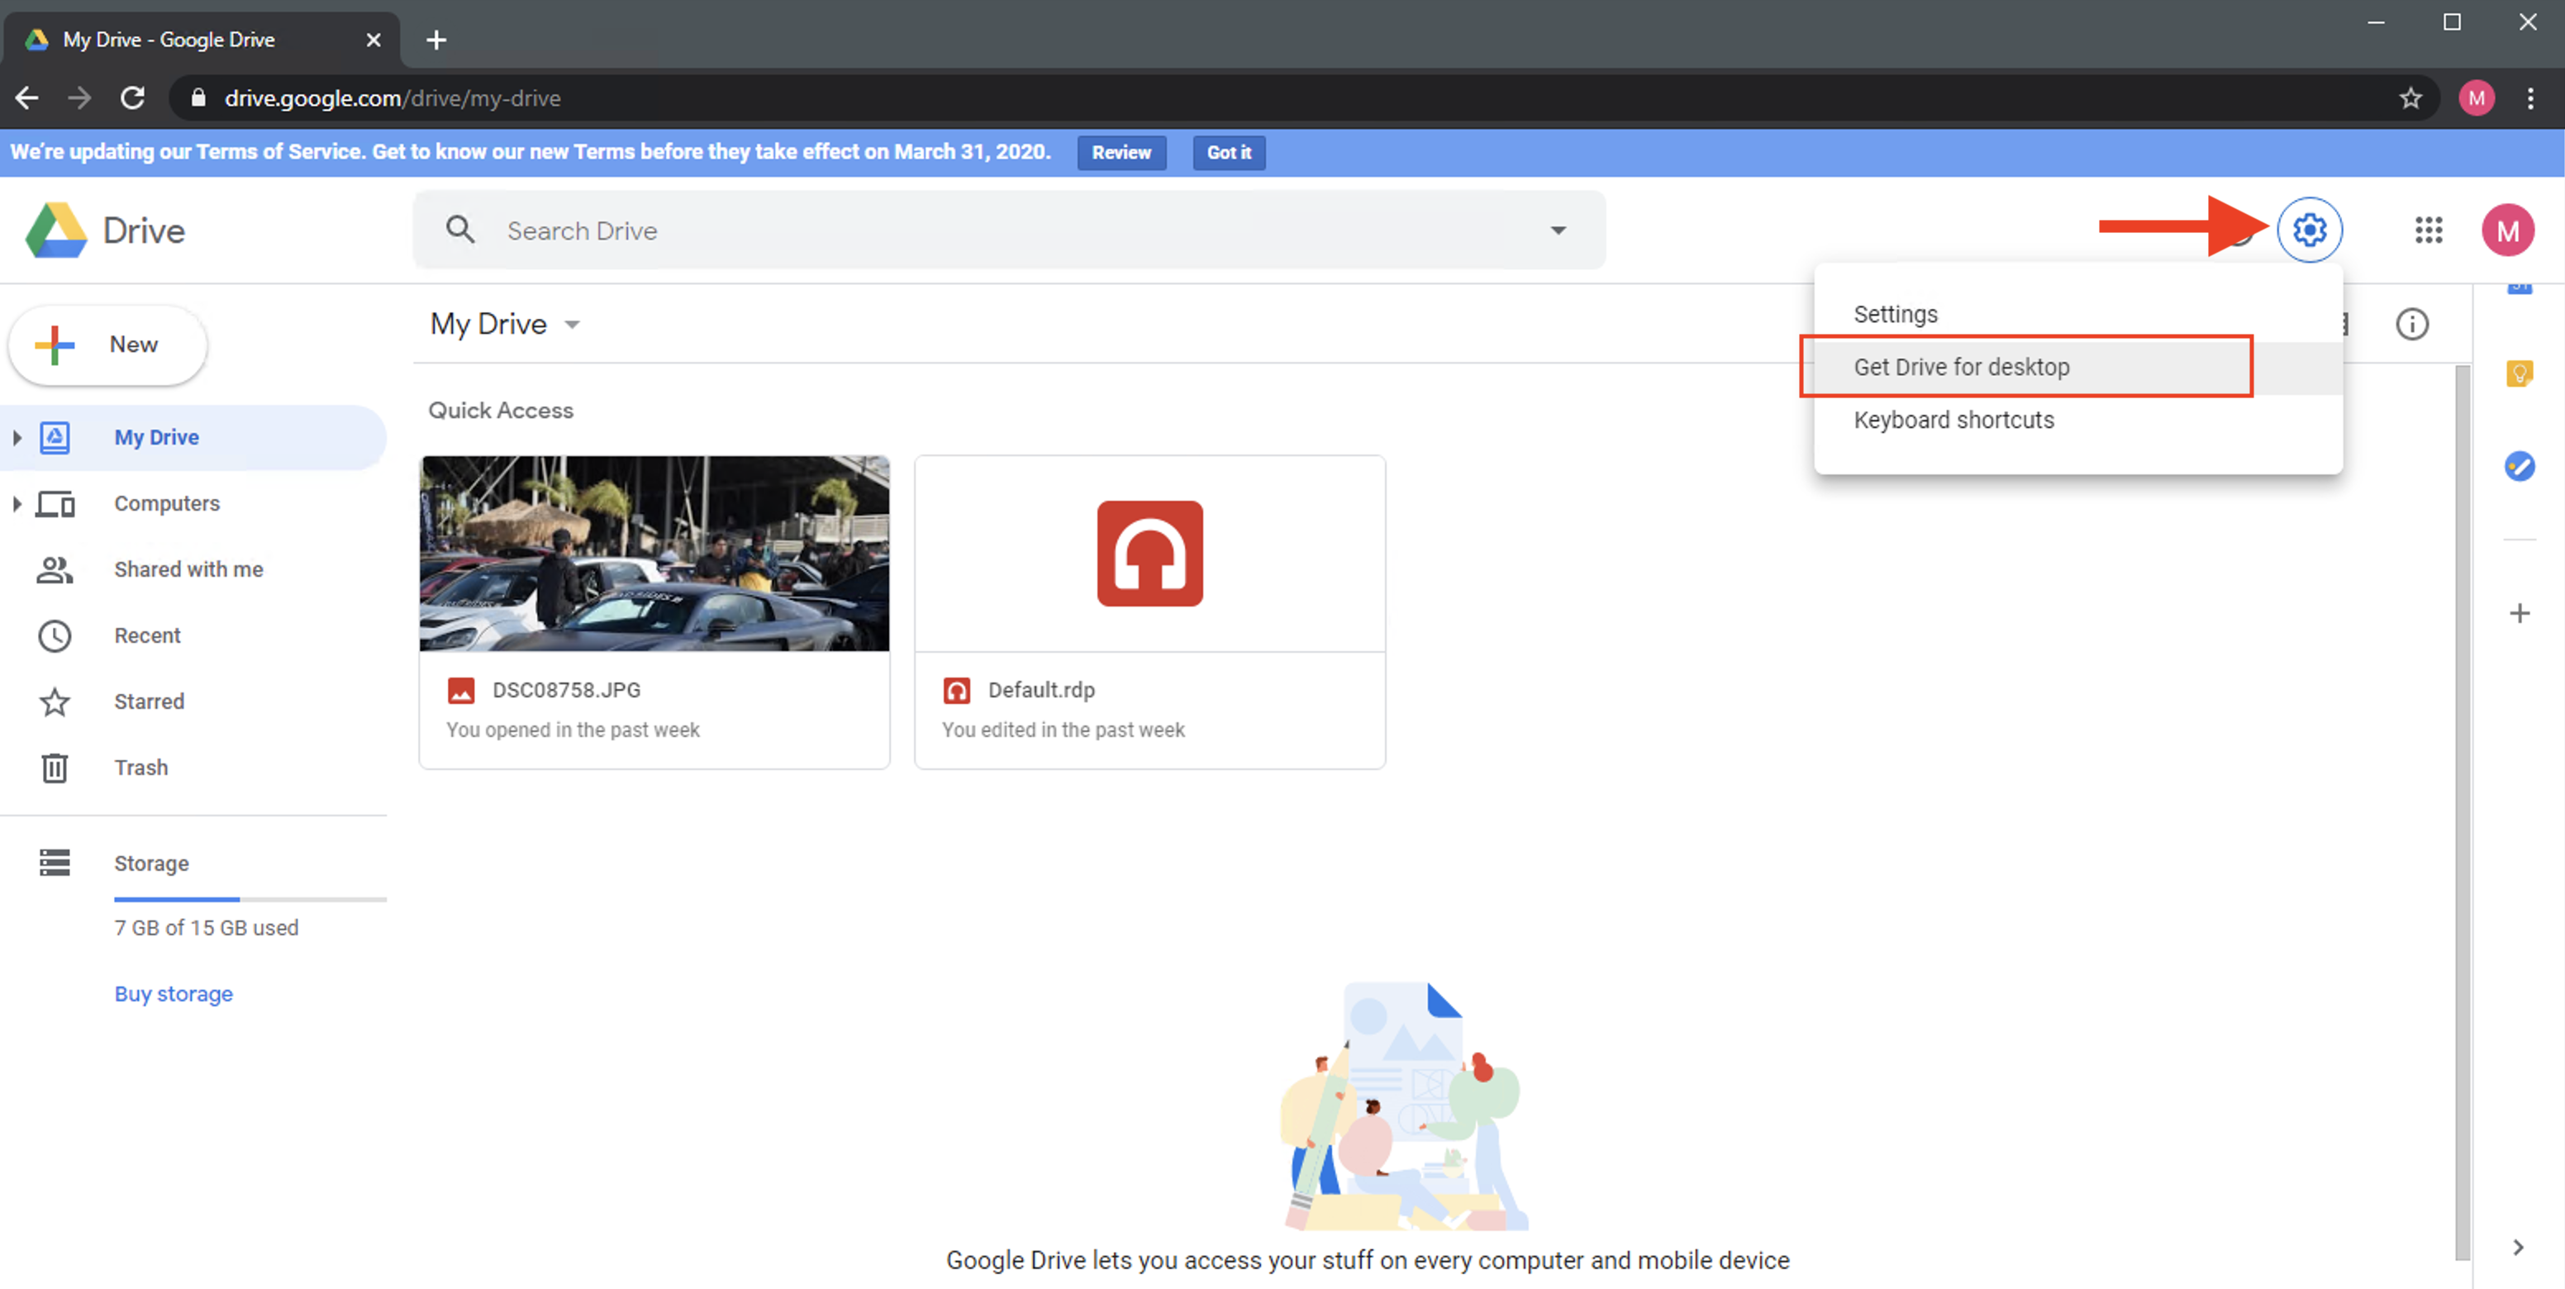Expand Computers tree arrow

click(17, 504)
